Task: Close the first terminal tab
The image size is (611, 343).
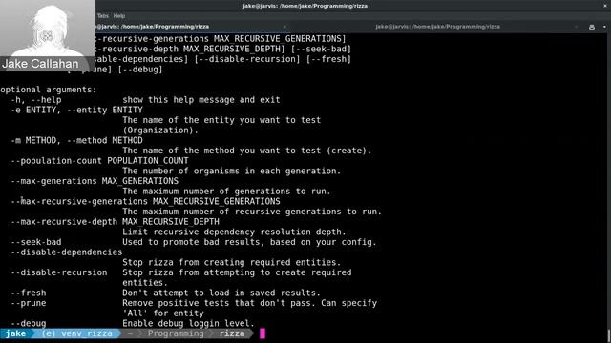Action: (x=284, y=27)
